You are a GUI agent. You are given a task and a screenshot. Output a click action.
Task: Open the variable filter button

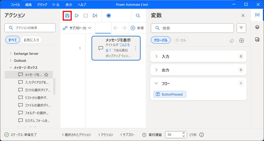[x=241, y=28]
